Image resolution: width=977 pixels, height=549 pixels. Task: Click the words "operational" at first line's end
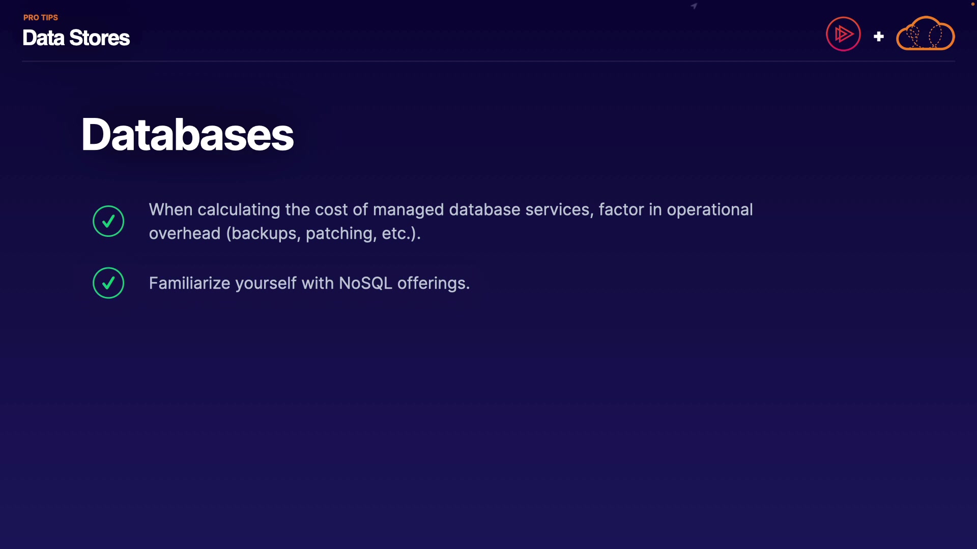click(709, 209)
